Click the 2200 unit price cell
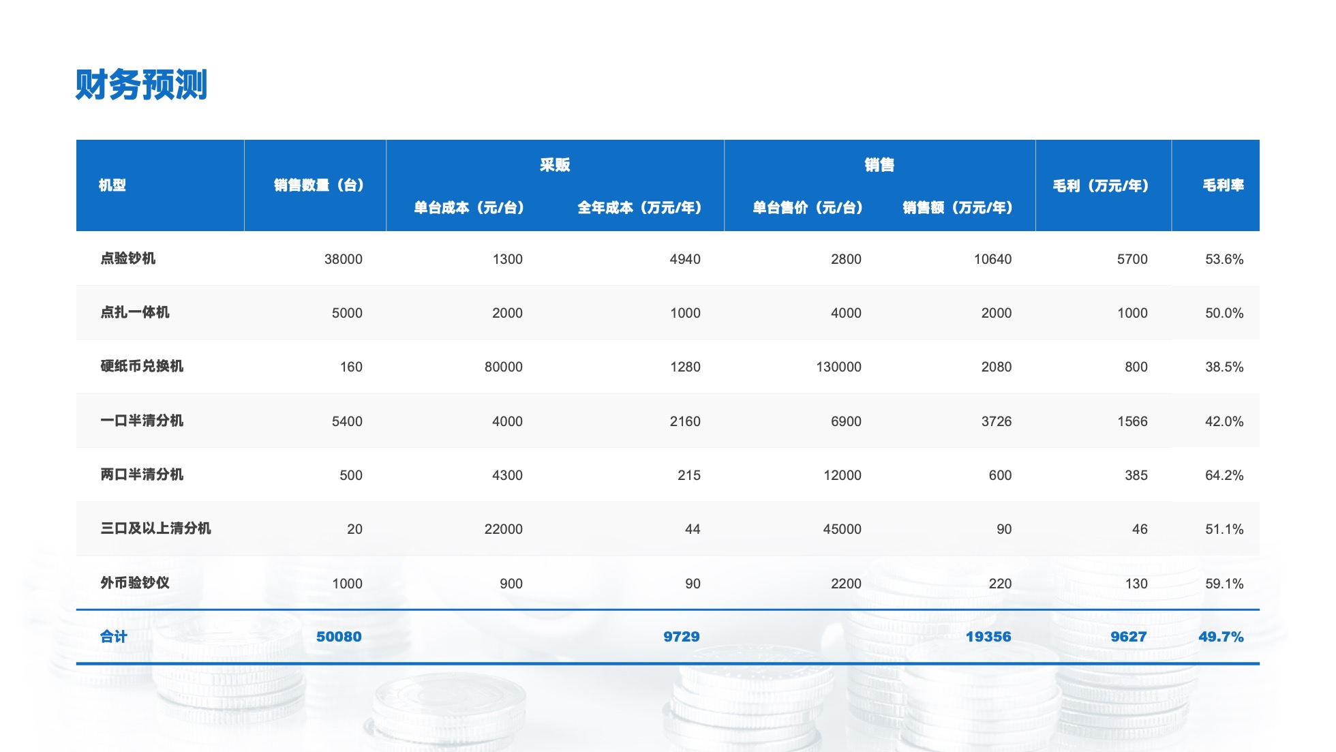Screen dimensions: 1336x752 click(846, 584)
